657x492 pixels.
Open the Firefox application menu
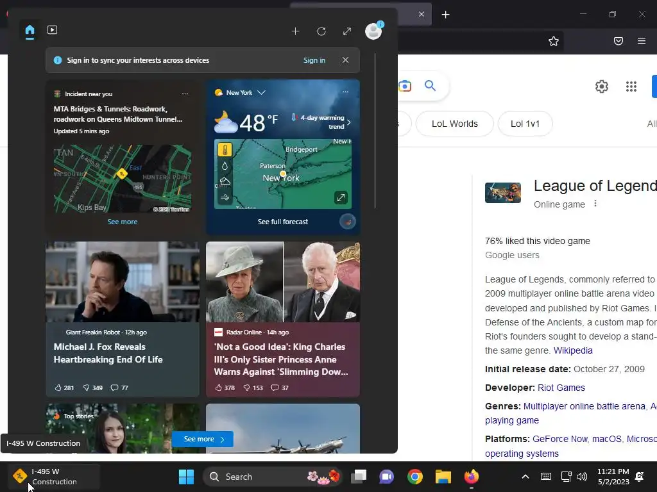click(642, 41)
